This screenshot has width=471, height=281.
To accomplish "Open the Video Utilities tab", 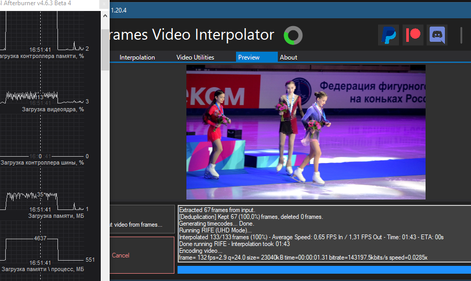I will pos(195,57).
